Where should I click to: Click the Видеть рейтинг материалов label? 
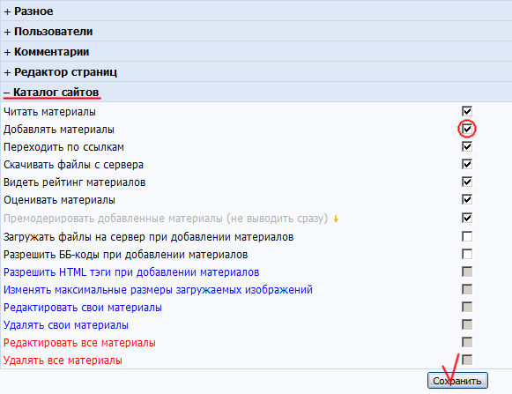tap(74, 182)
